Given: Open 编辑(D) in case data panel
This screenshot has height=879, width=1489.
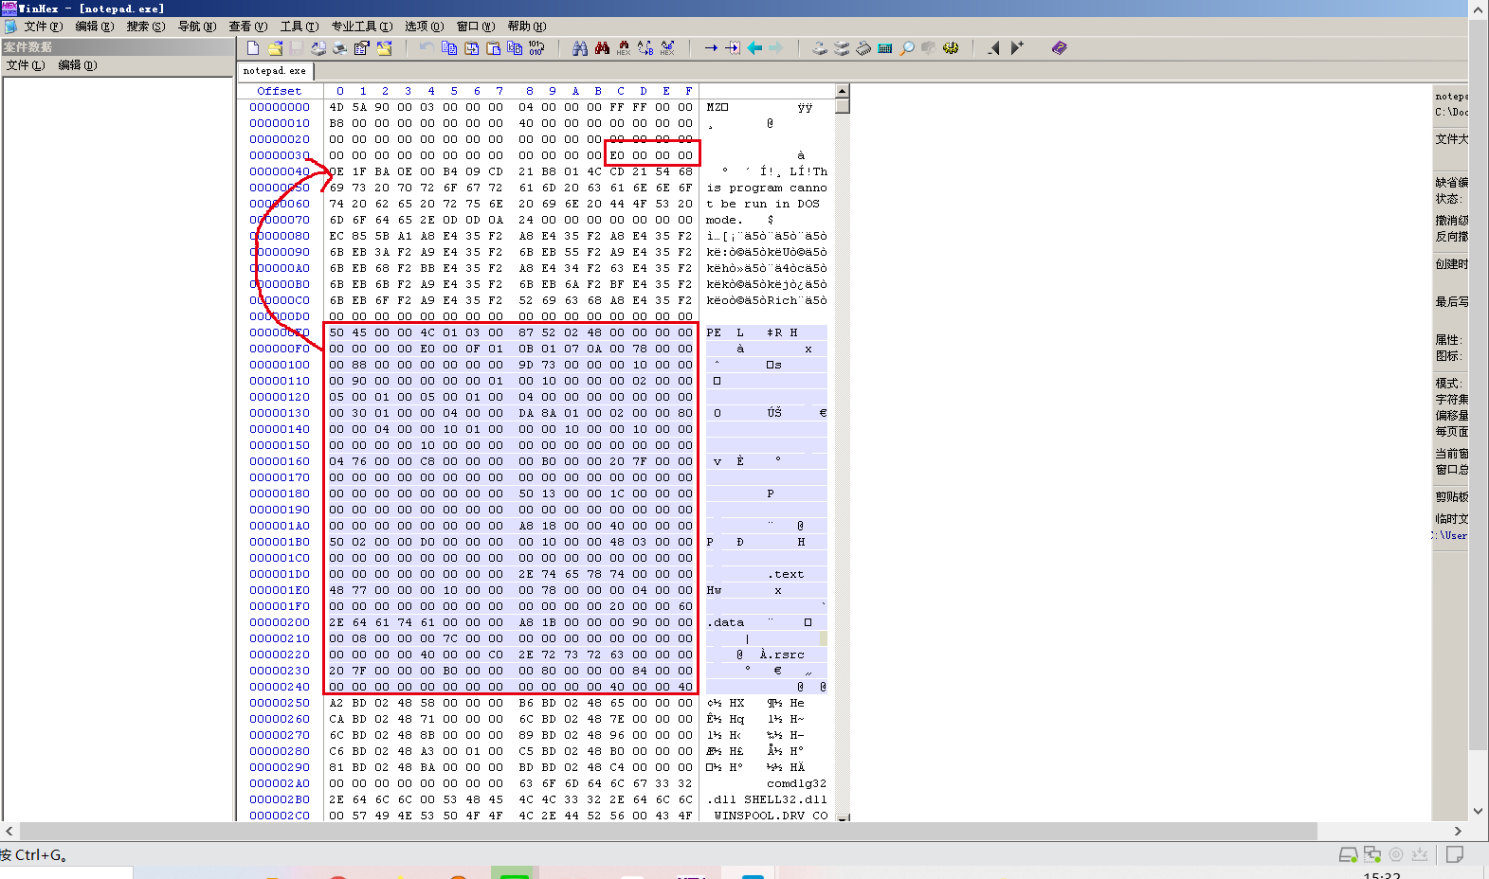Looking at the screenshot, I should pyautogui.click(x=77, y=65).
